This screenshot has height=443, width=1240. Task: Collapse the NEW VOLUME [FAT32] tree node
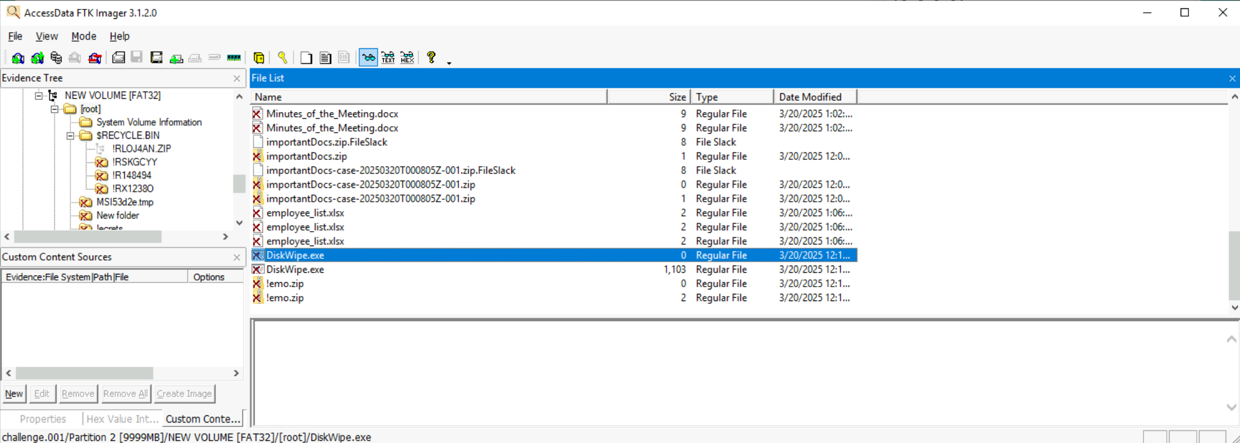tap(38, 95)
